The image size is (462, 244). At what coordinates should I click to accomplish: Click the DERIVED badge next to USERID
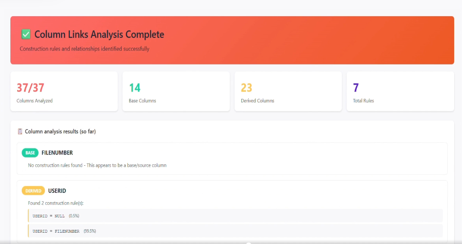coord(33,190)
